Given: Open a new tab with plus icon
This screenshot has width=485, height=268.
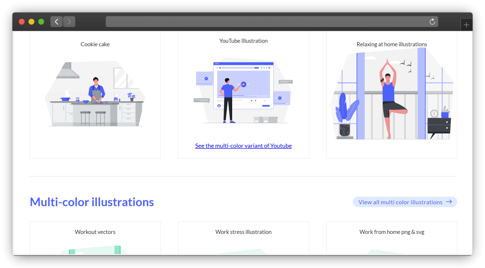Looking at the screenshot, I should coord(467,25).
